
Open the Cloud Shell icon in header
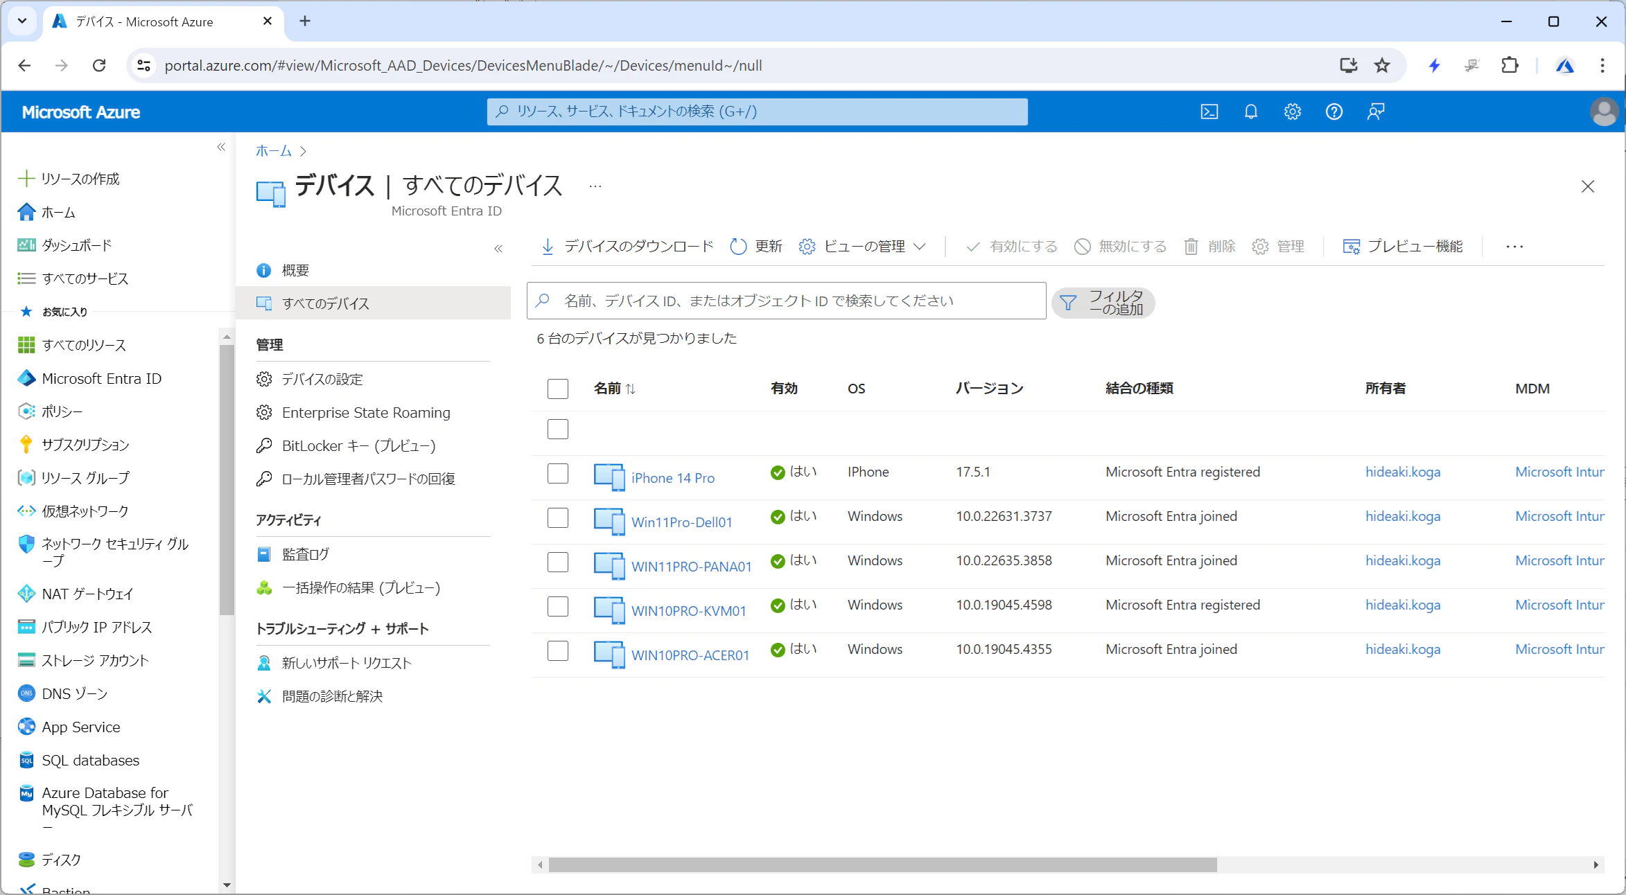[x=1209, y=112]
